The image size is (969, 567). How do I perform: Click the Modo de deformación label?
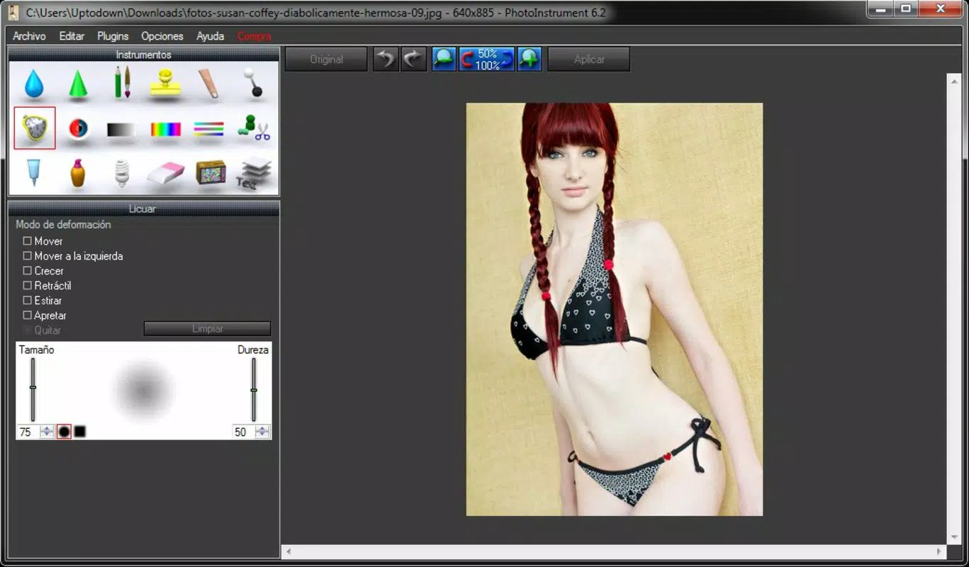click(63, 225)
